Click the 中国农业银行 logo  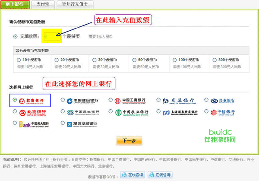pos(132,112)
